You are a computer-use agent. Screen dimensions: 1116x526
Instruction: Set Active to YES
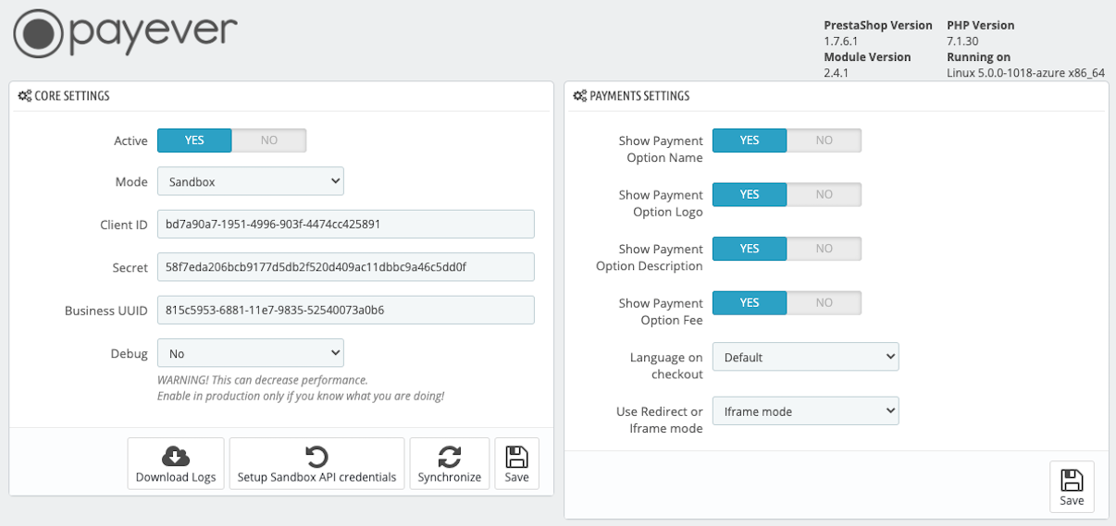194,141
